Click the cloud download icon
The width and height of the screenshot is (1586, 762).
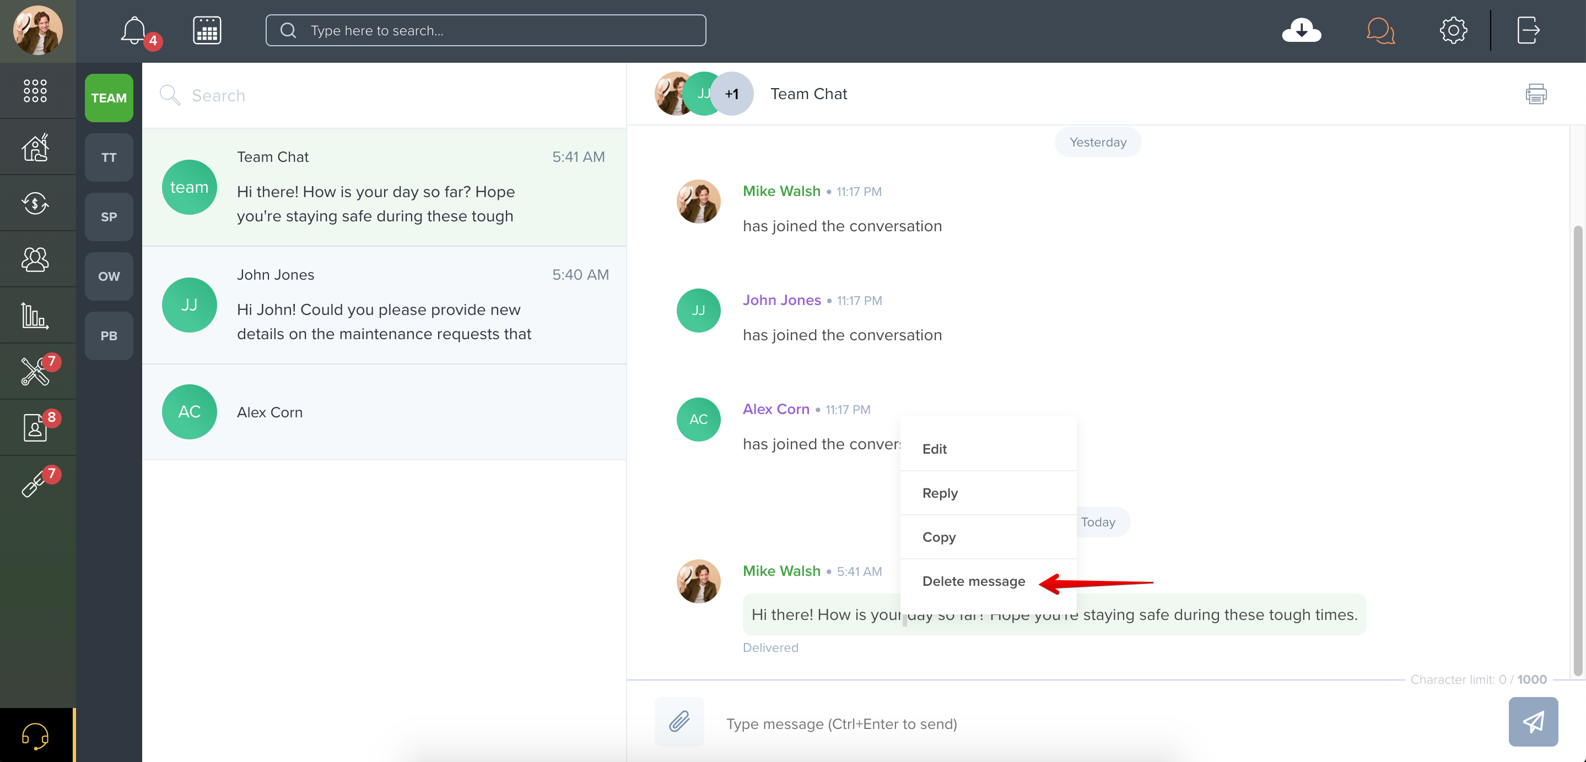tap(1301, 30)
